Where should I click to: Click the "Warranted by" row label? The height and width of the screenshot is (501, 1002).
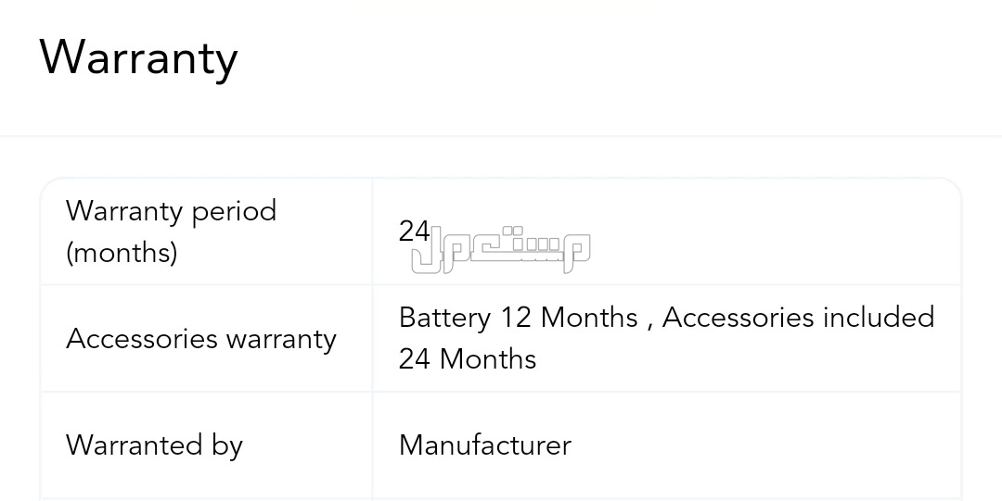[x=154, y=445]
